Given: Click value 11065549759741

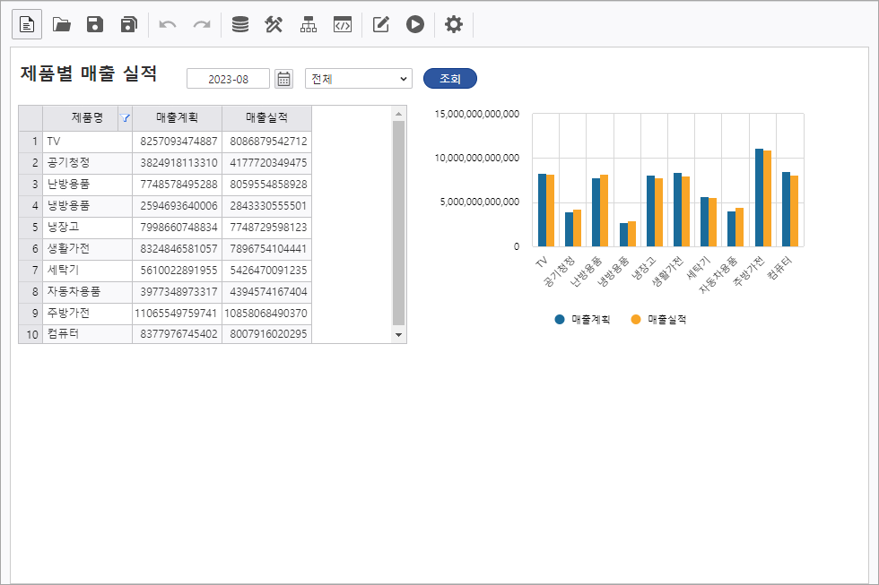Looking at the screenshot, I should (176, 314).
